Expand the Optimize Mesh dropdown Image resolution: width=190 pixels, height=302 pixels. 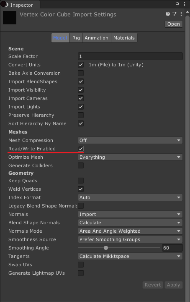(x=130, y=157)
